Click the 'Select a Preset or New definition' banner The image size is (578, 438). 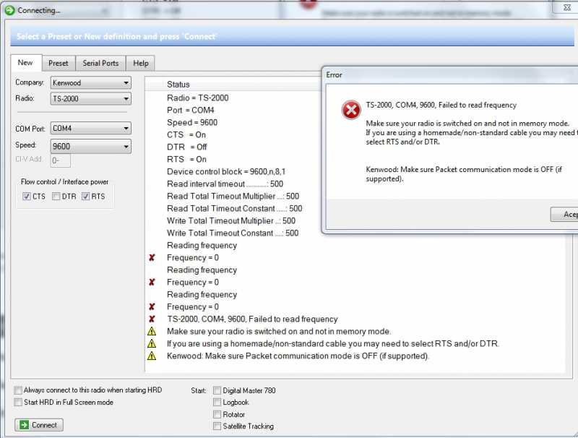coord(292,36)
